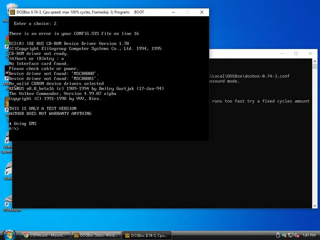Viewport: 320px width, 240px height.
Task: Click the network tray icon
Action: tap(291, 235)
